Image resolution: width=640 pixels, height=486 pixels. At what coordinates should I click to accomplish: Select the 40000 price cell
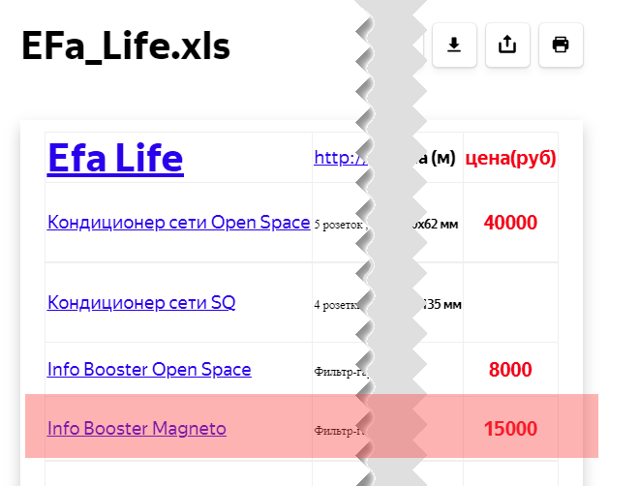pyautogui.click(x=510, y=223)
